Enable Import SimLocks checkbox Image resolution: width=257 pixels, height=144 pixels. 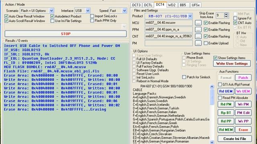pyautogui.click(x=92, y=16)
